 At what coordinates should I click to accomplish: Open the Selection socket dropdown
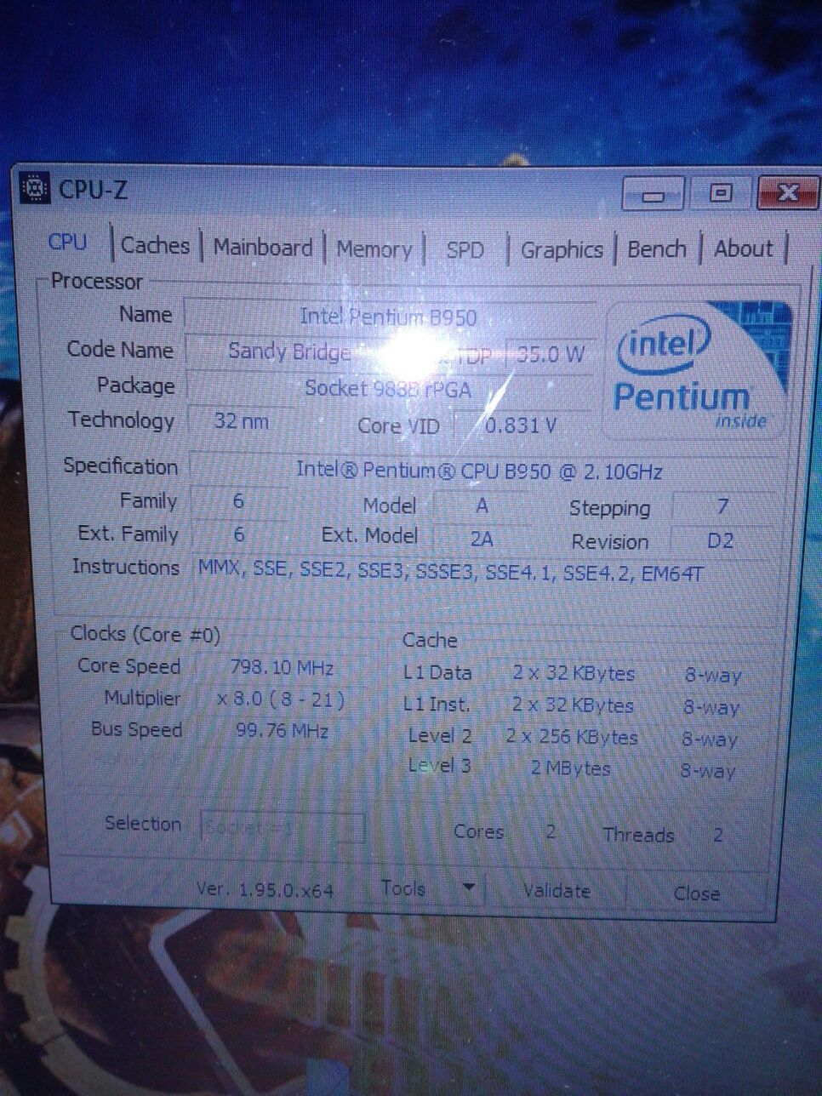pyautogui.click(x=283, y=827)
